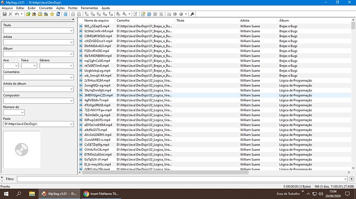The image size is (356, 199).
Task: Expand the Compositor field dropdown
Action: [x=71, y=101]
